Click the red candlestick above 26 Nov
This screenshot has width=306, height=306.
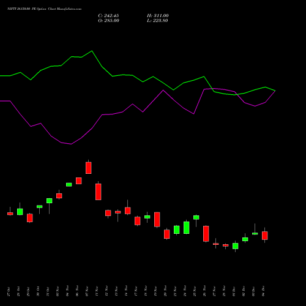click(206, 234)
